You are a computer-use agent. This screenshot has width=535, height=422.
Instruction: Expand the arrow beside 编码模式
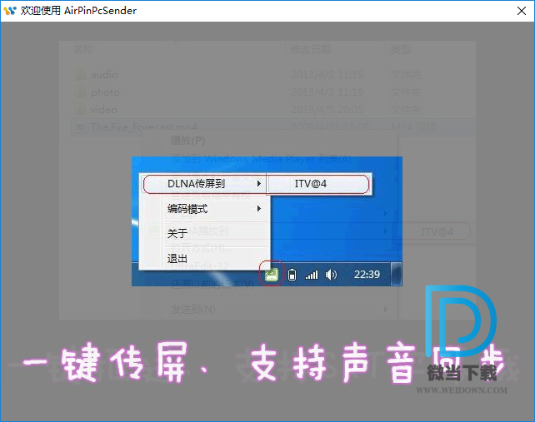(259, 209)
